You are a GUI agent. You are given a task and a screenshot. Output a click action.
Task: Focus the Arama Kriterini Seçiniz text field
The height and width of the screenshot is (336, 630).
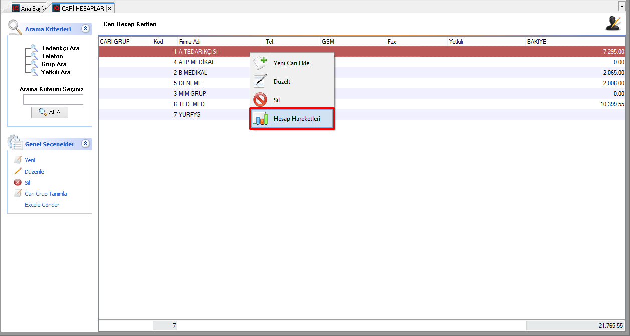coord(53,100)
